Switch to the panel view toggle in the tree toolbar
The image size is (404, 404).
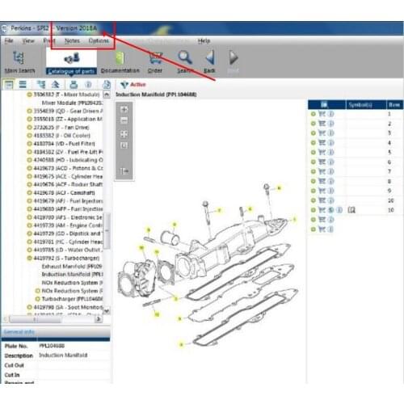pyautogui.click(x=9, y=85)
